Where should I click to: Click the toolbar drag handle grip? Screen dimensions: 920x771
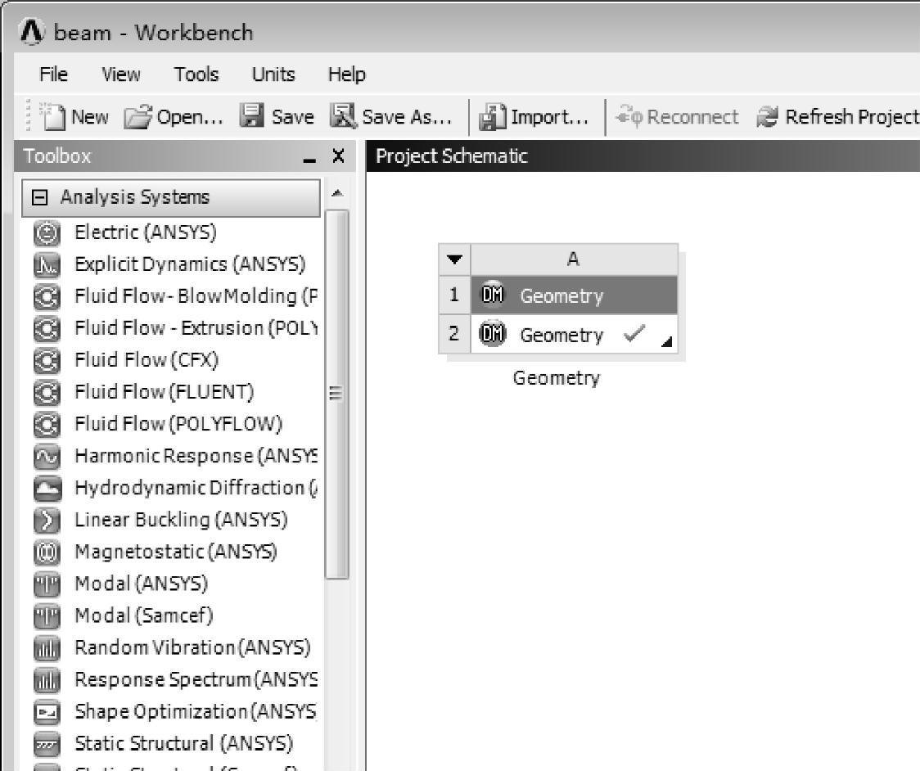click(28, 115)
